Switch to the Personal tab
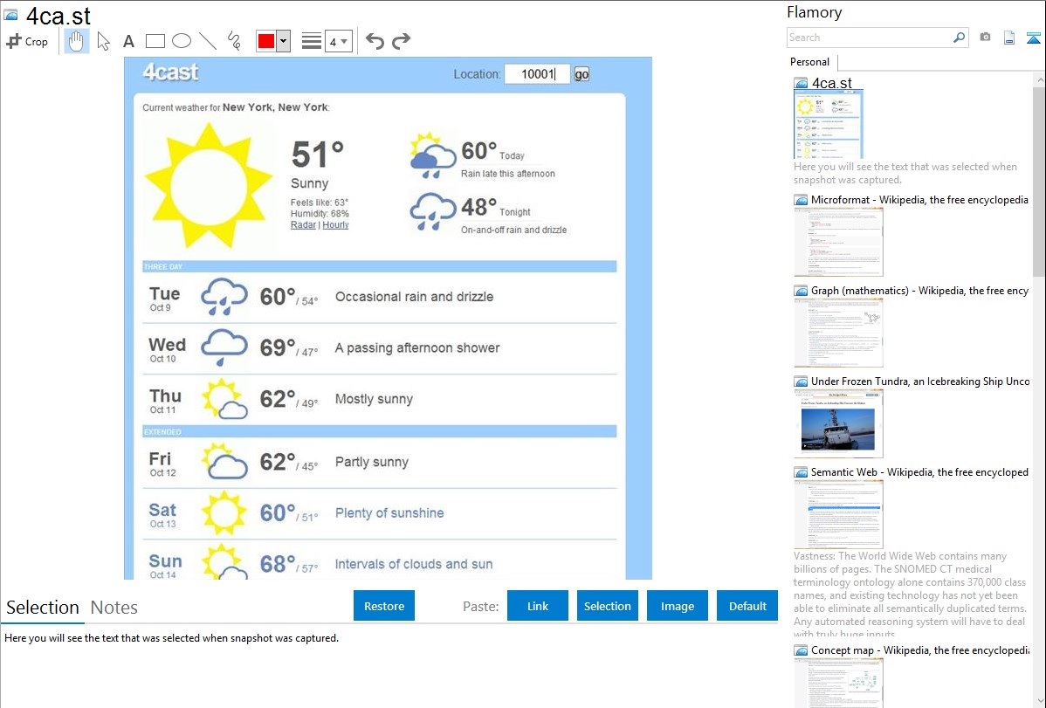Screen dimensions: 1046x708 (810, 62)
